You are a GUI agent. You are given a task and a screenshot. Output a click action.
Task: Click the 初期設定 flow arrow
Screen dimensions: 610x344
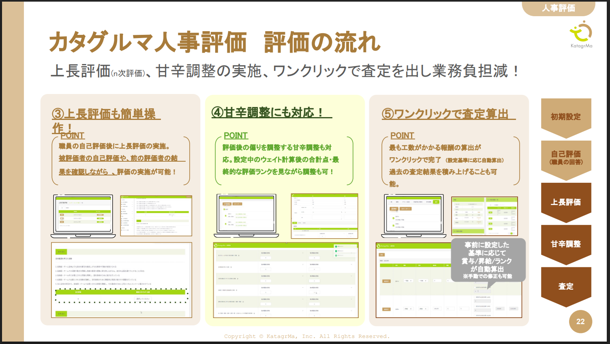point(566,117)
